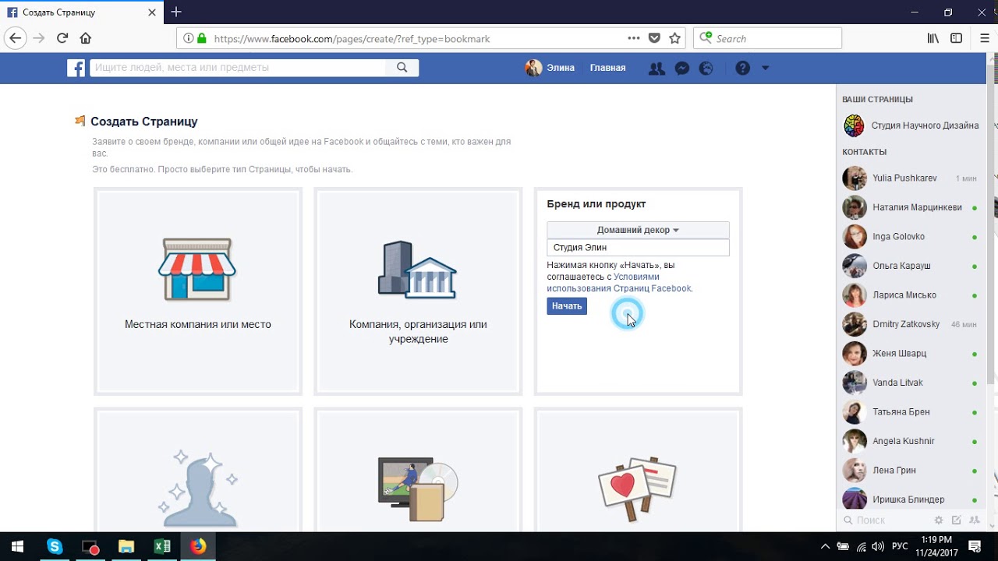The image size is (998, 561).
Task: Open the Домашний декор category dropdown
Action: pyautogui.click(x=638, y=230)
